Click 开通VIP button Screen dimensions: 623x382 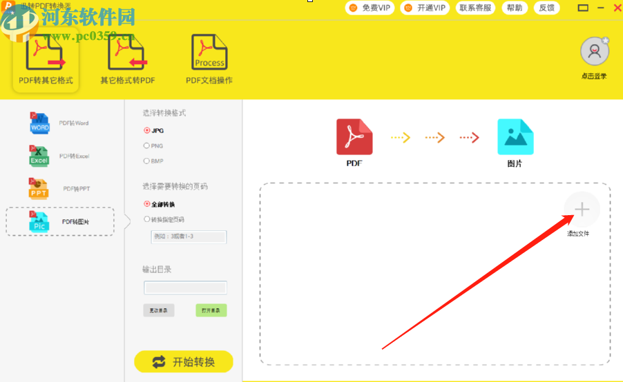pyautogui.click(x=425, y=8)
